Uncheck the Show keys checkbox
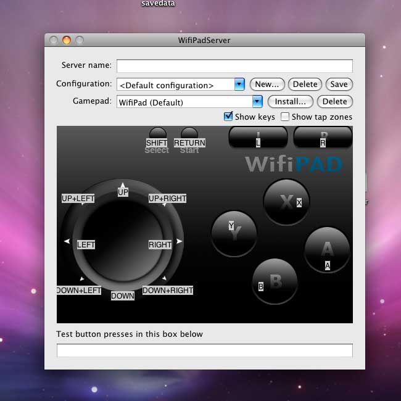This screenshot has width=401, height=401. coord(228,117)
